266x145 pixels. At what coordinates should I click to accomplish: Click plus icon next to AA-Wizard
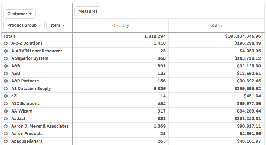pyautogui.click(x=6, y=111)
